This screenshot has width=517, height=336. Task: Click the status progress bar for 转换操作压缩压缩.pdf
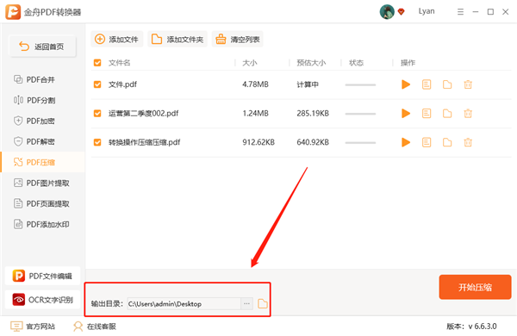tap(360, 143)
